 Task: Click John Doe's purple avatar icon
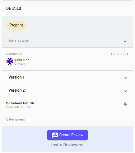(x=10, y=61)
